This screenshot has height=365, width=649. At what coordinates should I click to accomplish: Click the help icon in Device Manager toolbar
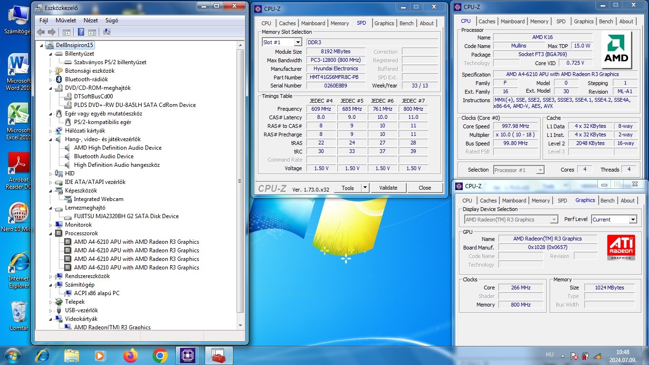(x=81, y=32)
